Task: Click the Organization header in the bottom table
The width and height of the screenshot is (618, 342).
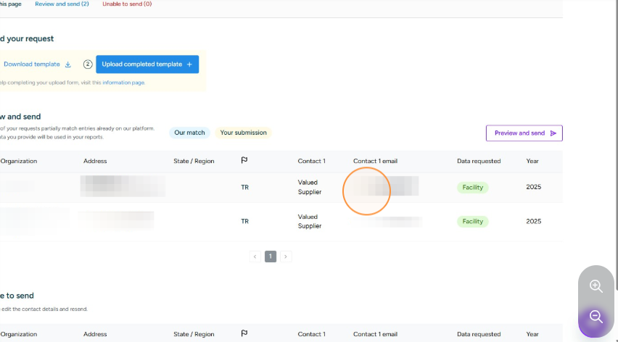Action: (19, 334)
